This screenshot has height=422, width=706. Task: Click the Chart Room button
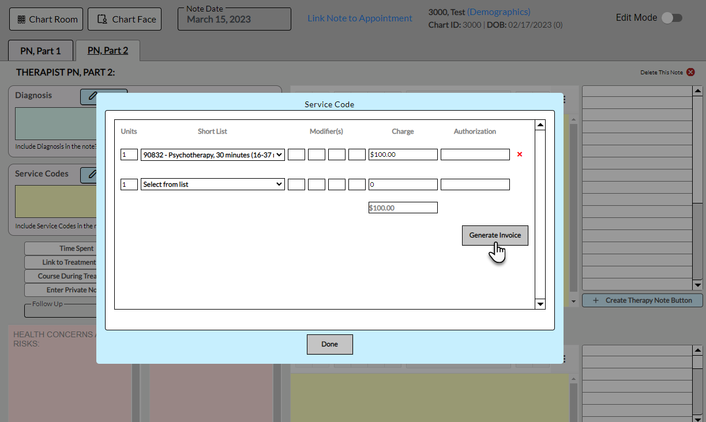[x=47, y=19]
